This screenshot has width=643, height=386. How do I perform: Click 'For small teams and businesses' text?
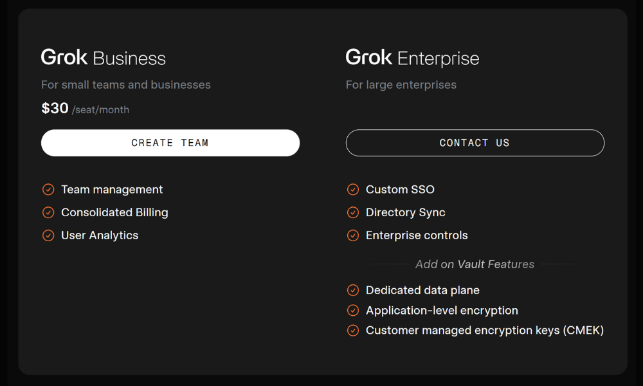(x=126, y=84)
